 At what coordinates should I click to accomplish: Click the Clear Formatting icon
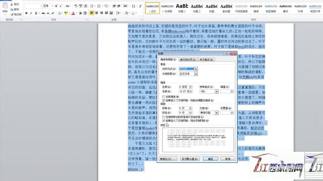76,6
